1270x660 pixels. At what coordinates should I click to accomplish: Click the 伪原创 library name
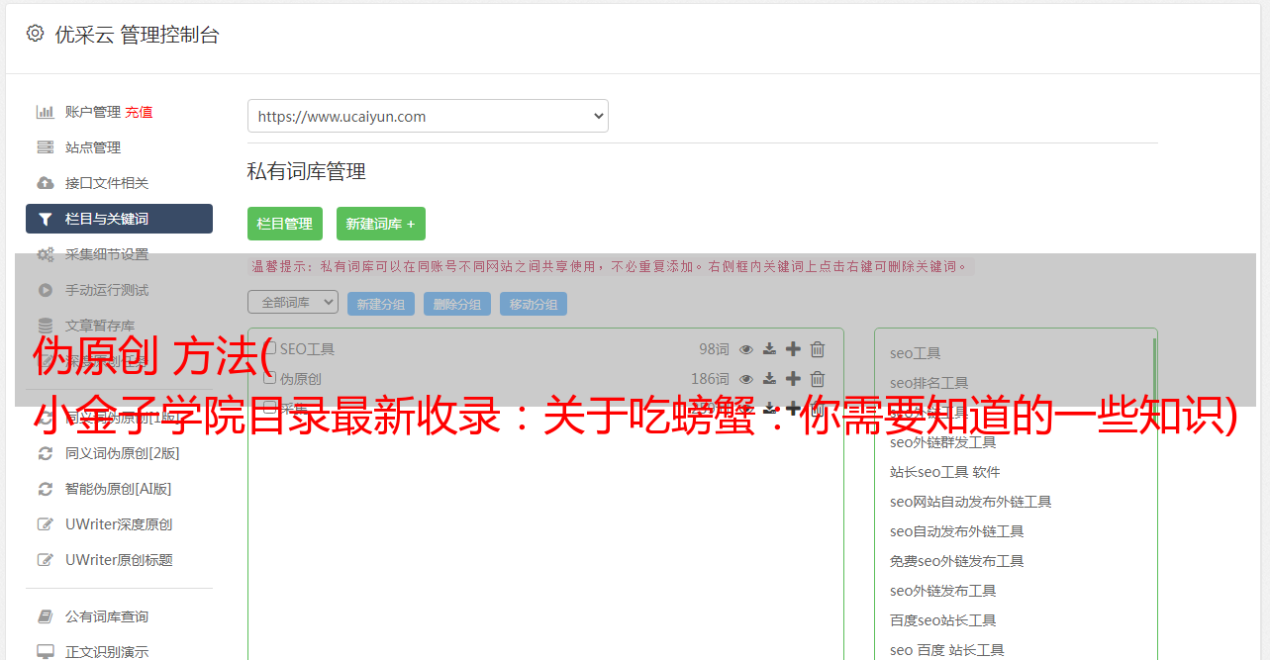click(x=301, y=379)
